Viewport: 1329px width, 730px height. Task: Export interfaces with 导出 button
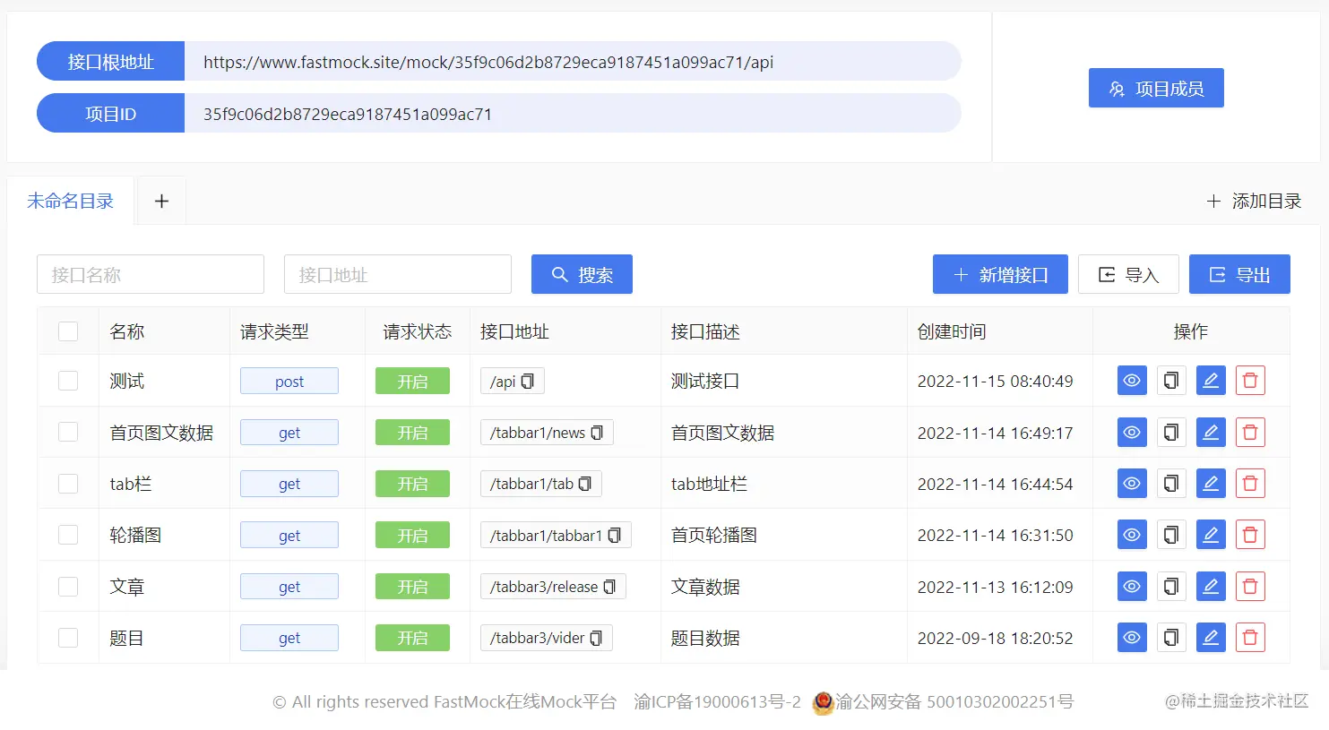click(x=1239, y=274)
